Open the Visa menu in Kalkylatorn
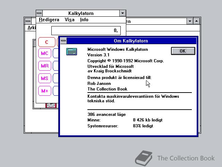Screen dimensions: 222x167 coord(69,19)
